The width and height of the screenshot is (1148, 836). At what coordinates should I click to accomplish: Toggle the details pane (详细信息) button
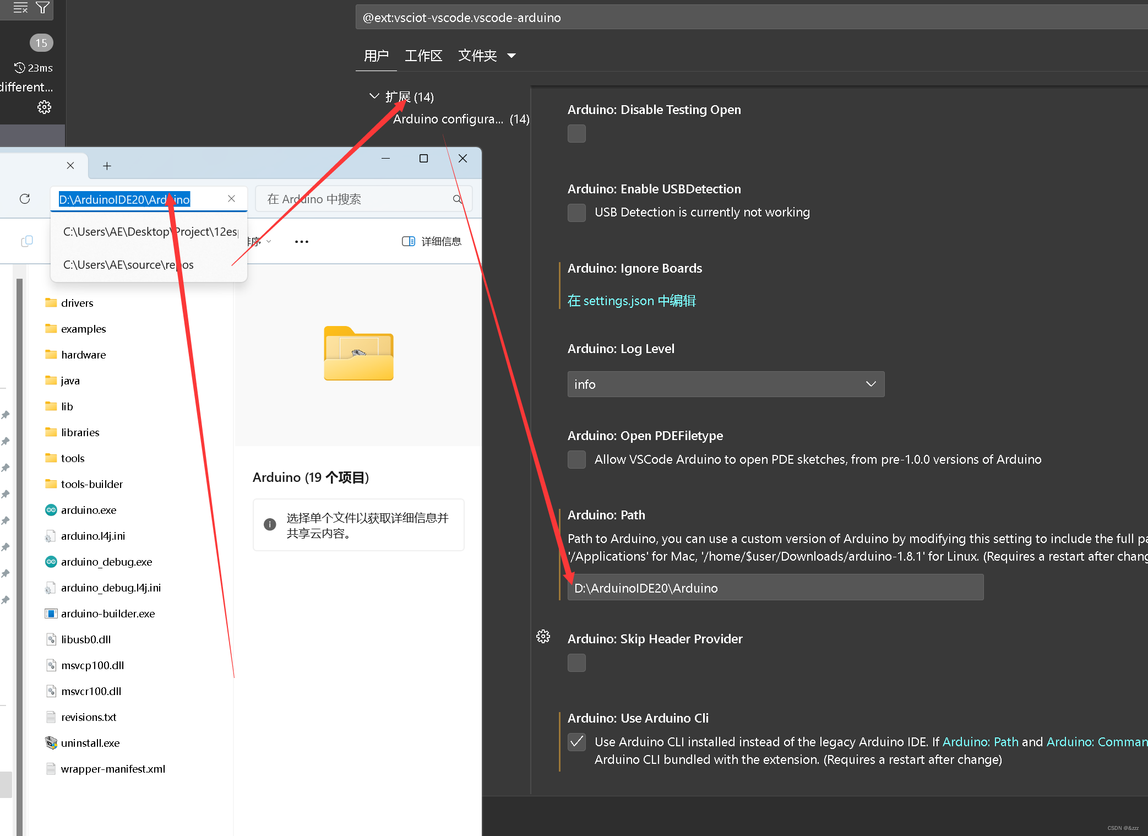tap(432, 241)
